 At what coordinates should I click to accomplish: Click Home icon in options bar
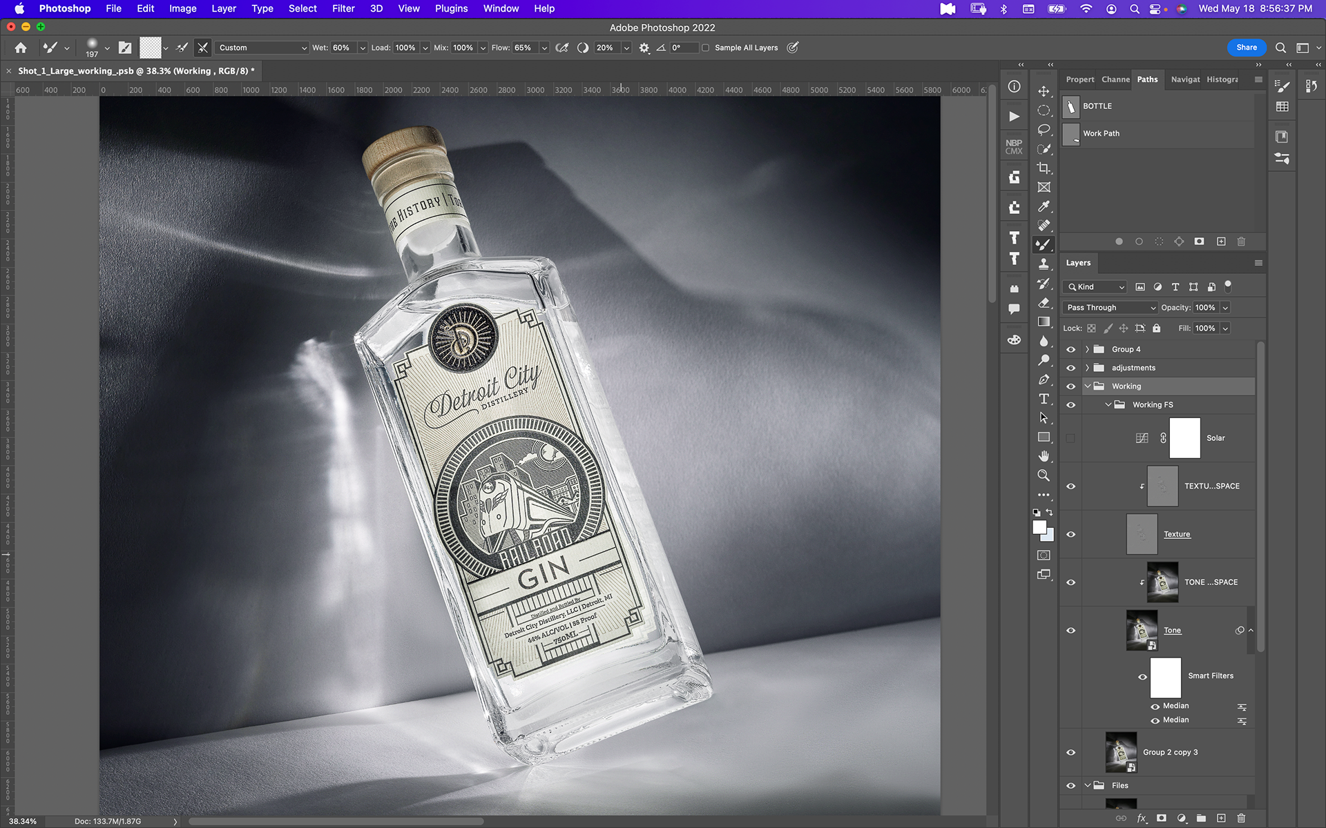click(21, 48)
